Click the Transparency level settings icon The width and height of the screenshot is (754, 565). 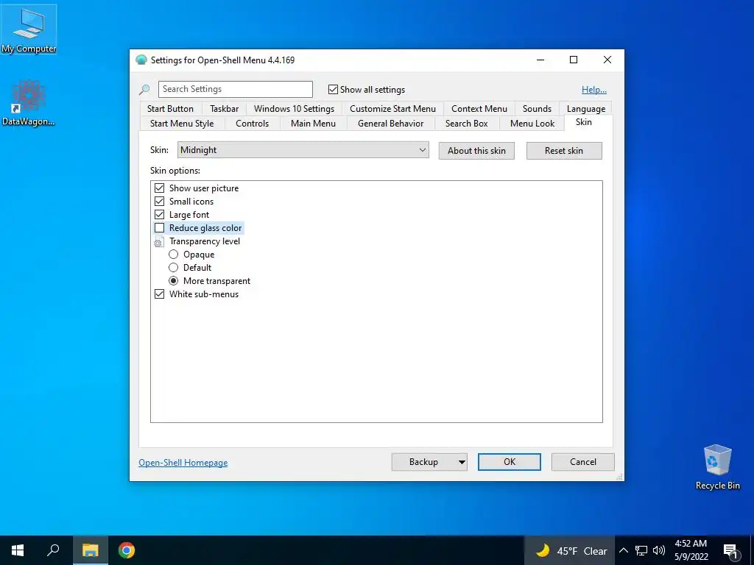coord(159,241)
